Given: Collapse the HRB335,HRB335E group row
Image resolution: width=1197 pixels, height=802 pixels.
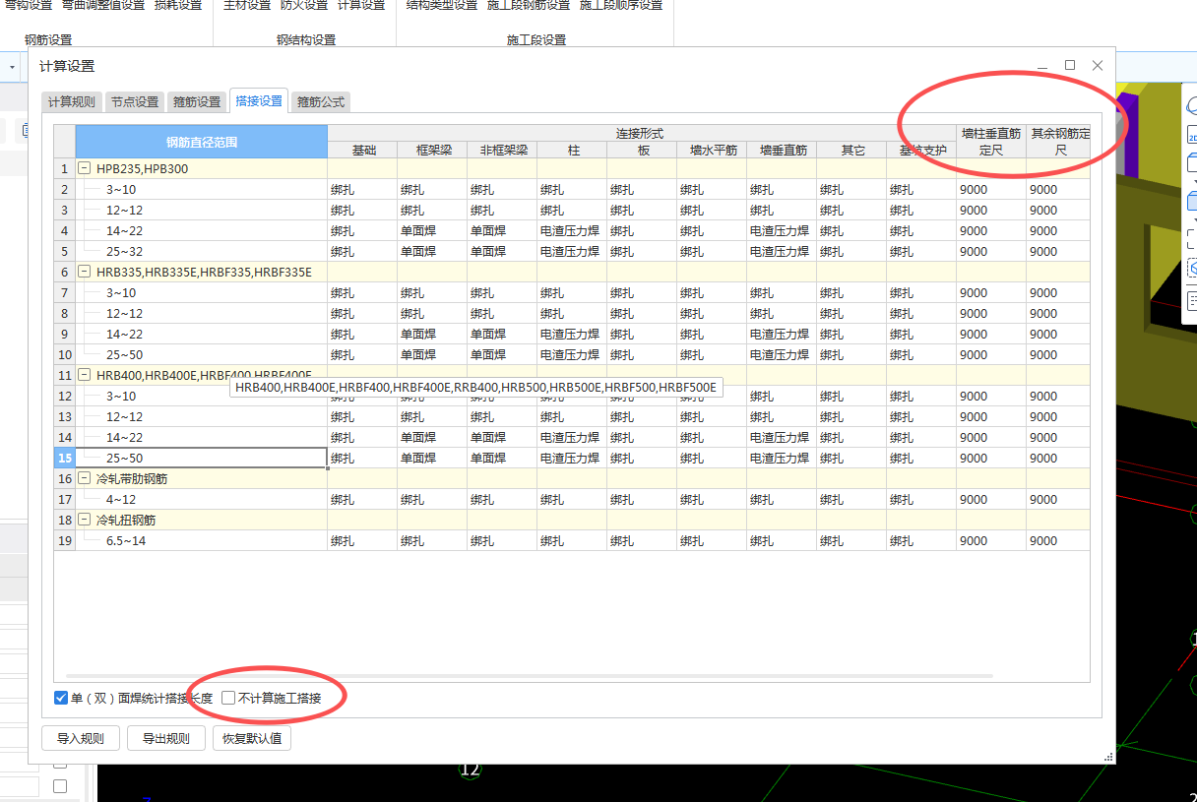Looking at the screenshot, I should coord(85,272).
